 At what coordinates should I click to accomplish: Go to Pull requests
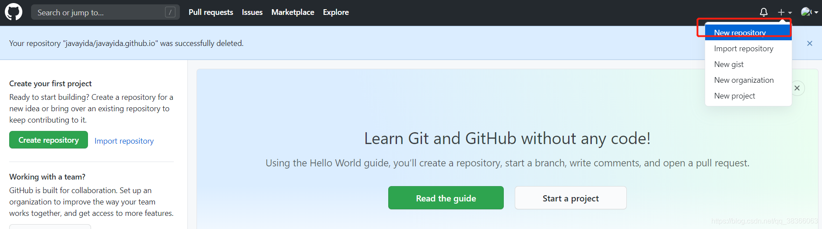pyautogui.click(x=211, y=12)
